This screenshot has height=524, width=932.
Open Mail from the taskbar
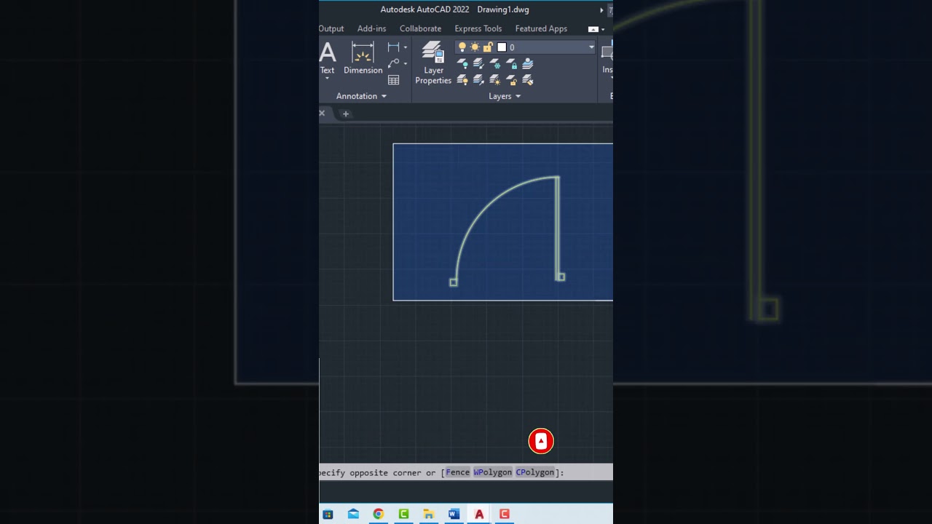pos(353,514)
